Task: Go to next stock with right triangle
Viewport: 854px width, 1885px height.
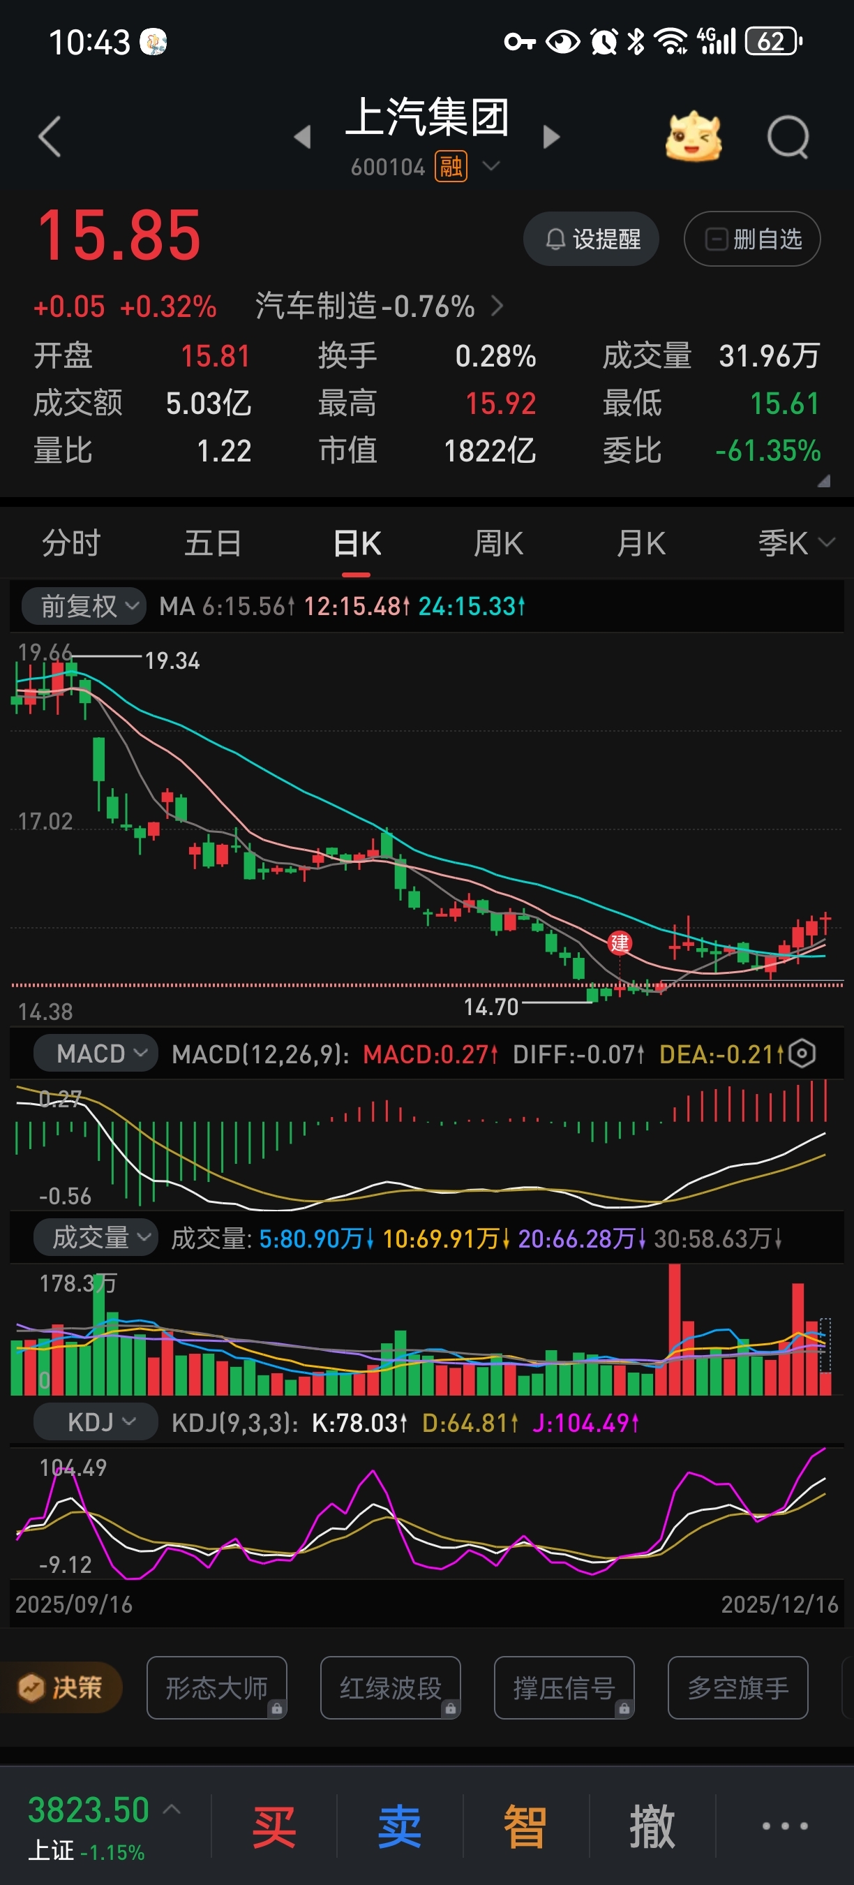Action: coord(551,136)
